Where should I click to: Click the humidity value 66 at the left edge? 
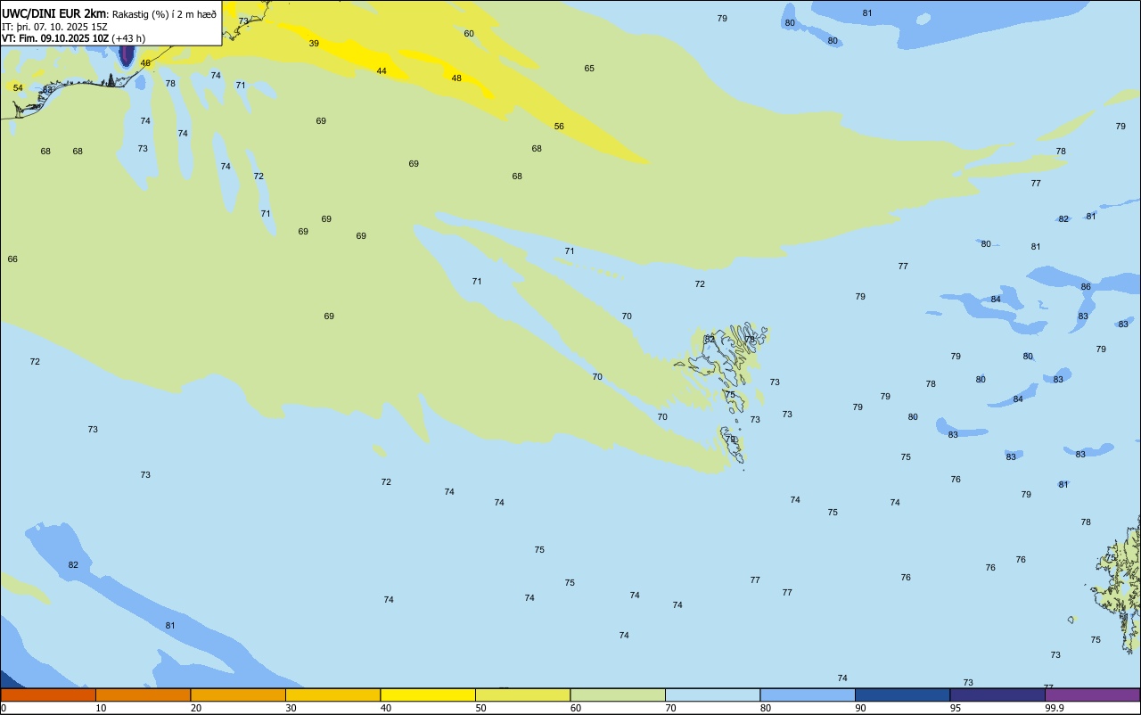point(12,259)
